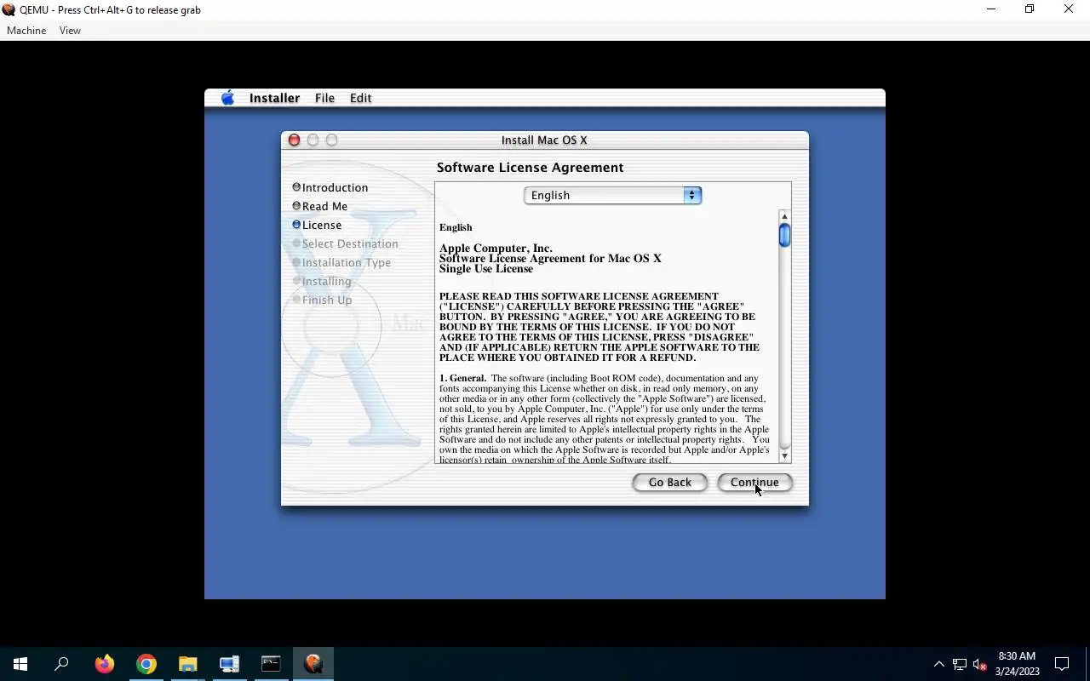This screenshot has width=1090, height=681.
Task: Click the 'Single Use License' line
Action: [x=486, y=268]
